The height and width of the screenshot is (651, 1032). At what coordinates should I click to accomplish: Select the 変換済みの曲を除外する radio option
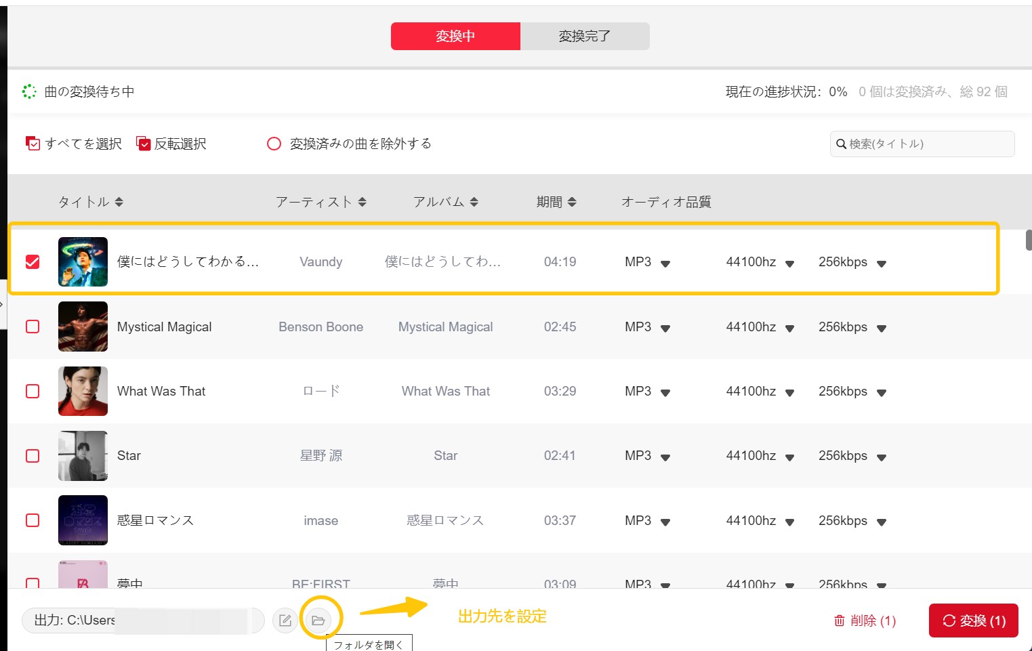(274, 144)
